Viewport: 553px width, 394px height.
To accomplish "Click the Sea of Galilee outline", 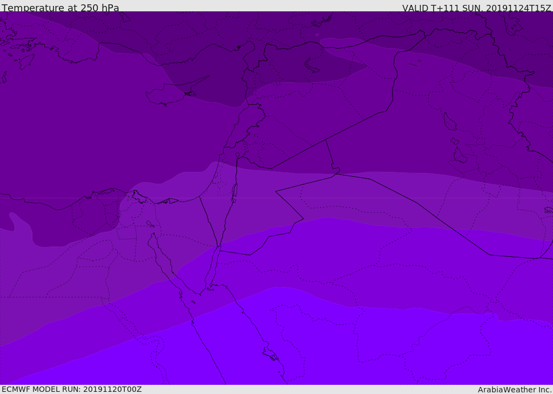I will click(x=237, y=155).
